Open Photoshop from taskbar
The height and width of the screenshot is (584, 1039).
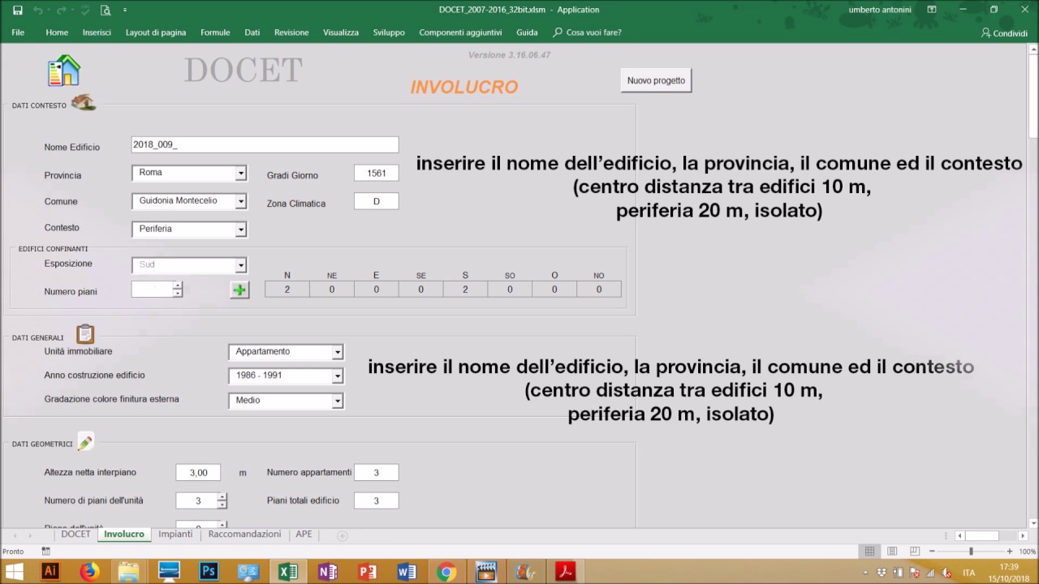(x=209, y=571)
